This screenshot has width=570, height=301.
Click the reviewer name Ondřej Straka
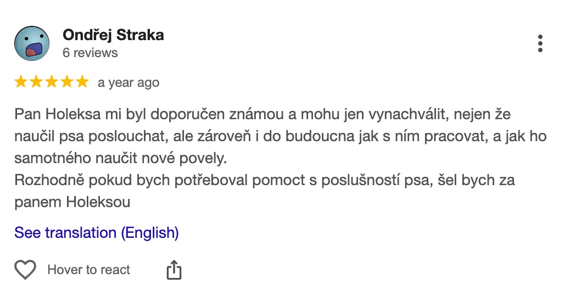(x=113, y=35)
